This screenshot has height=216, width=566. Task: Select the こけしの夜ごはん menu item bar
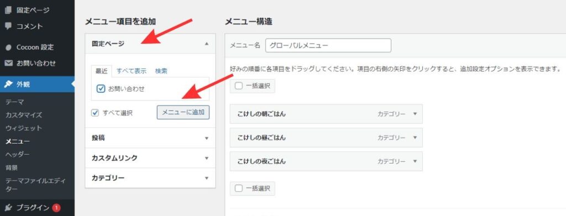pos(326,161)
